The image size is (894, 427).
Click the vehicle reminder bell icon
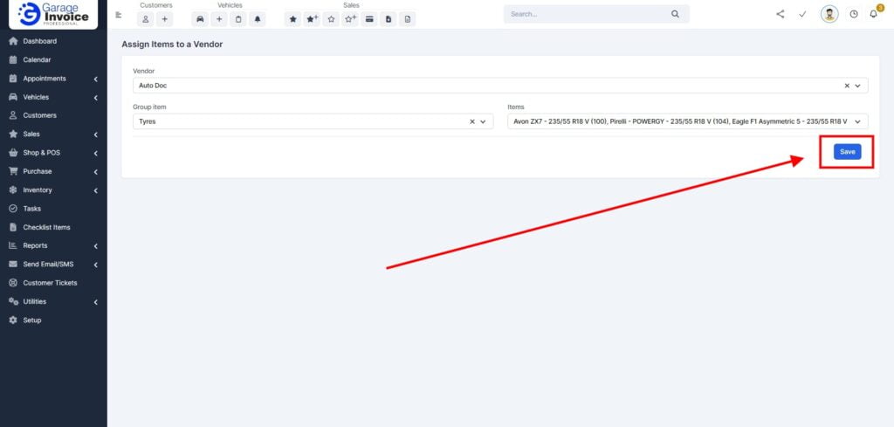[x=258, y=19]
